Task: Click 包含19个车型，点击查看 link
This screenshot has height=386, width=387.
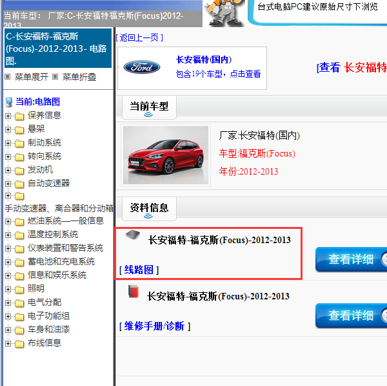Action: [218, 74]
